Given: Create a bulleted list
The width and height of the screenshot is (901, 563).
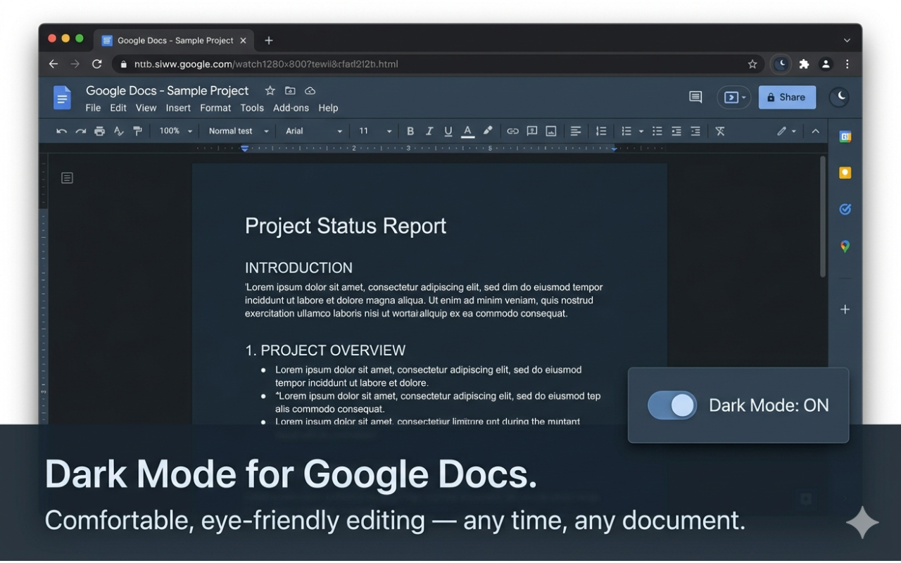Looking at the screenshot, I should pyautogui.click(x=657, y=131).
